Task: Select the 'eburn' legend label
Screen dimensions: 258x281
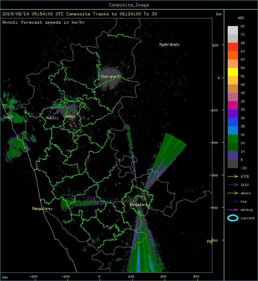Action: coord(246,193)
